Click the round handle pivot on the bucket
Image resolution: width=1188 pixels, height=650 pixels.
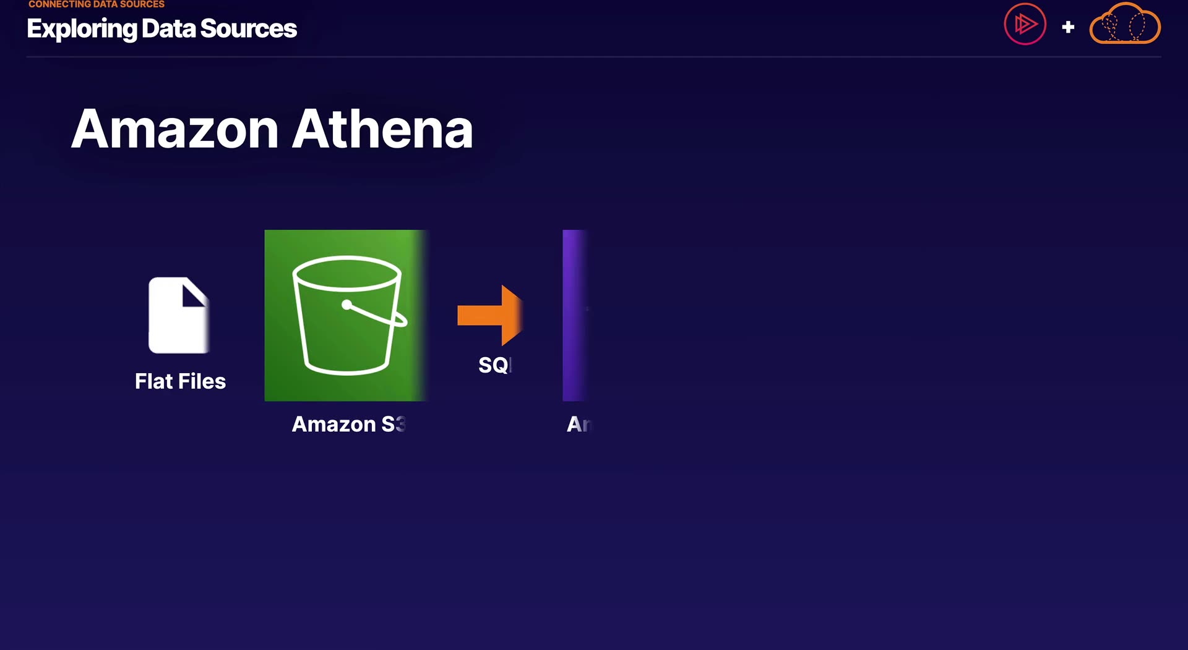tap(346, 305)
